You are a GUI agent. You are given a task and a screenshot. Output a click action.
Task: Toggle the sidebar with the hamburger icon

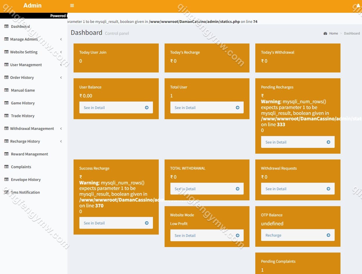[x=72, y=6]
